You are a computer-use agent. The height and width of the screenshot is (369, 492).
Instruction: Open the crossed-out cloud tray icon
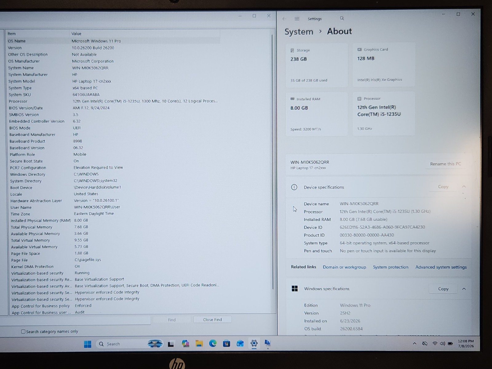(425, 343)
